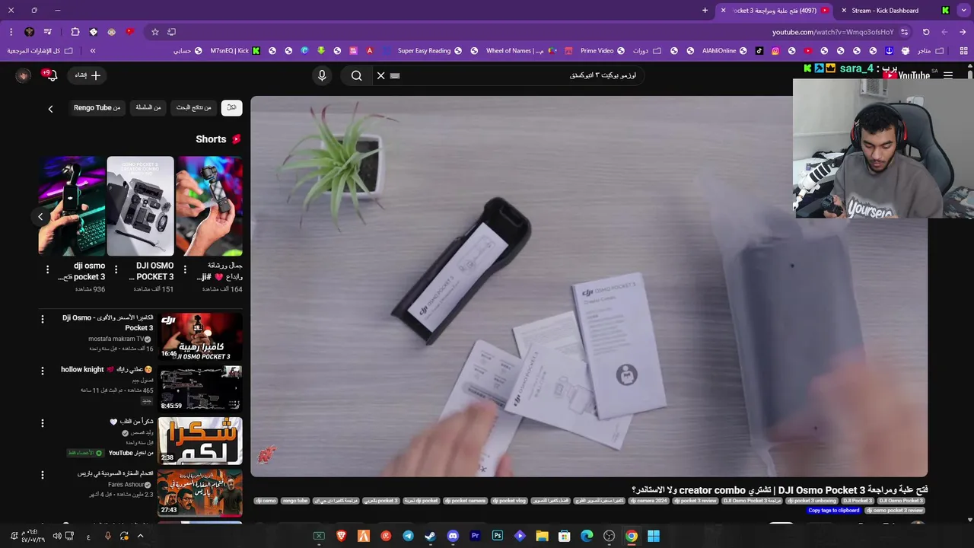
Task: Open options for the hollow knight video
Action: click(x=42, y=371)
